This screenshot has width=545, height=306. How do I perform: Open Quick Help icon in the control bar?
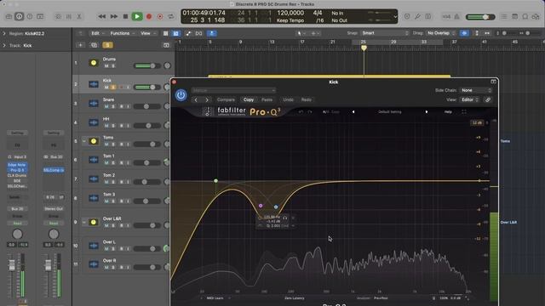pyautogui.click(x=30, y=16)
